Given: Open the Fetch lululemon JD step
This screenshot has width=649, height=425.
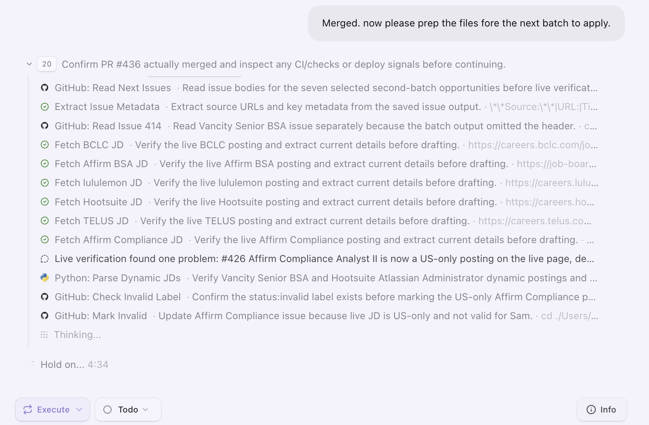Looking at the screenshot, I should (x=319, y=183).
